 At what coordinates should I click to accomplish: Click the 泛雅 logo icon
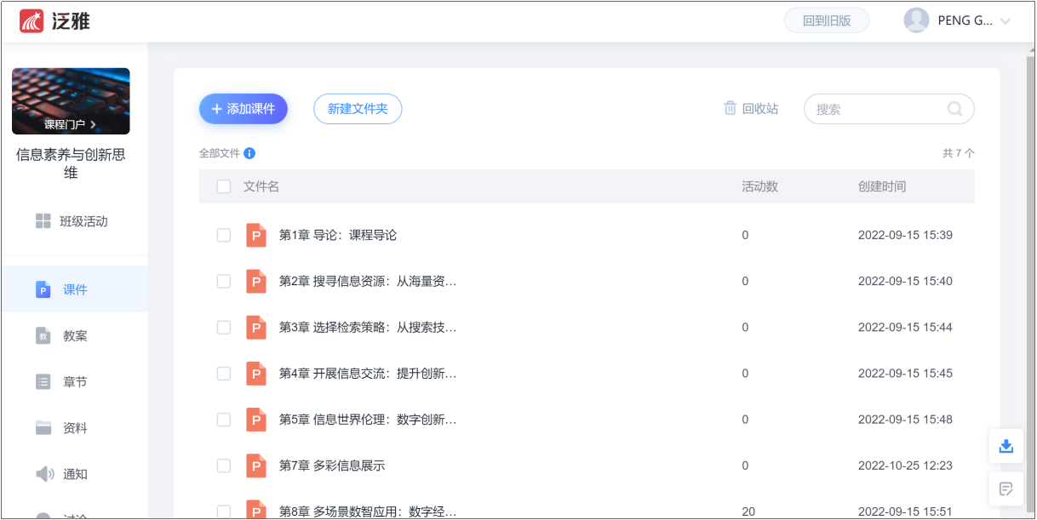pyautogui.click(x=32, y=21)
